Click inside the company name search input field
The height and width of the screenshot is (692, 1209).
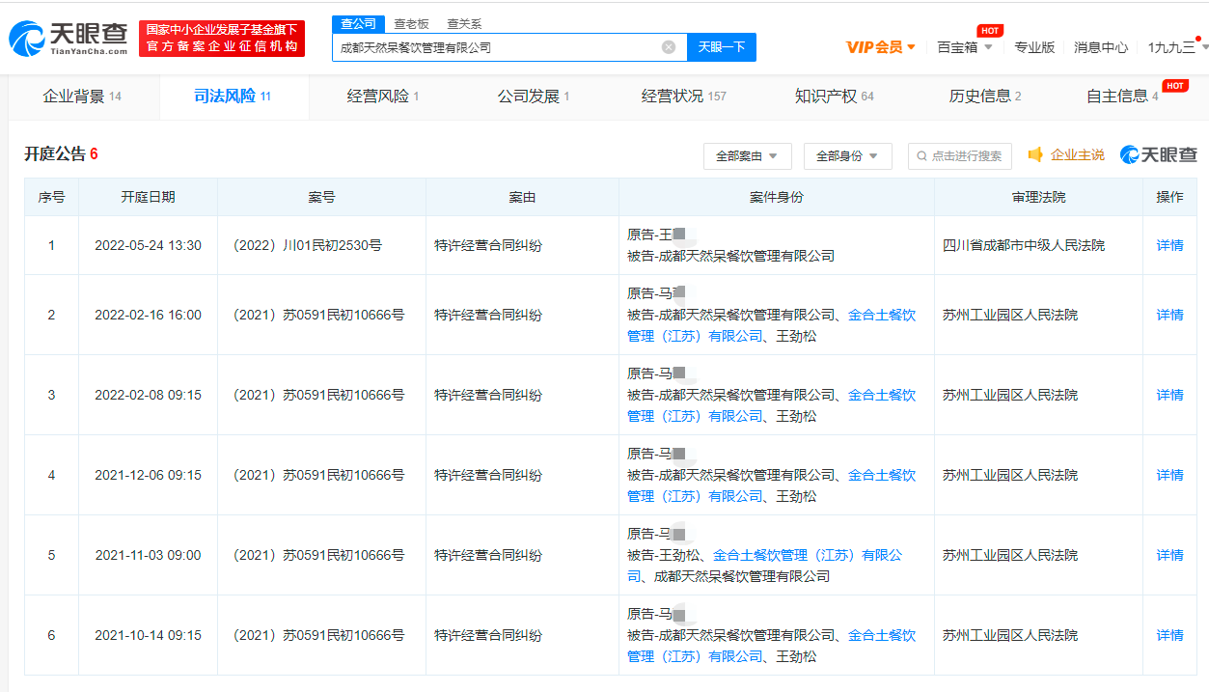click(482, 46)
